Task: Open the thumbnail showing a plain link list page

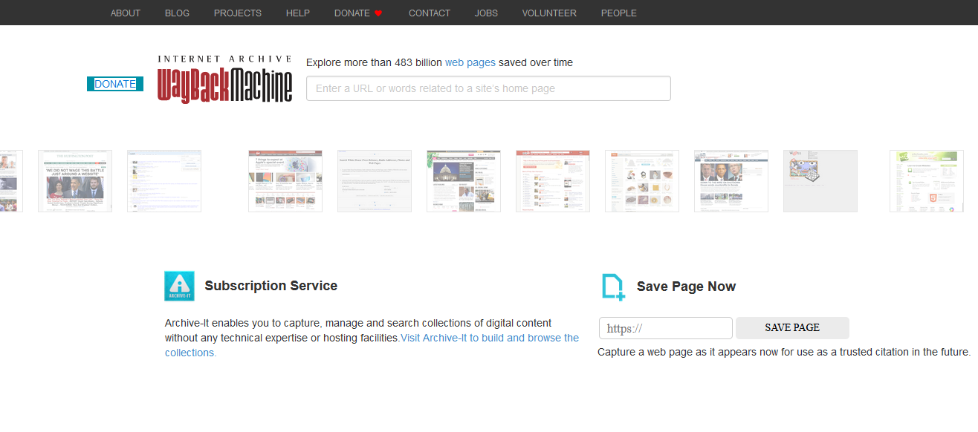Action: (164, 181)
